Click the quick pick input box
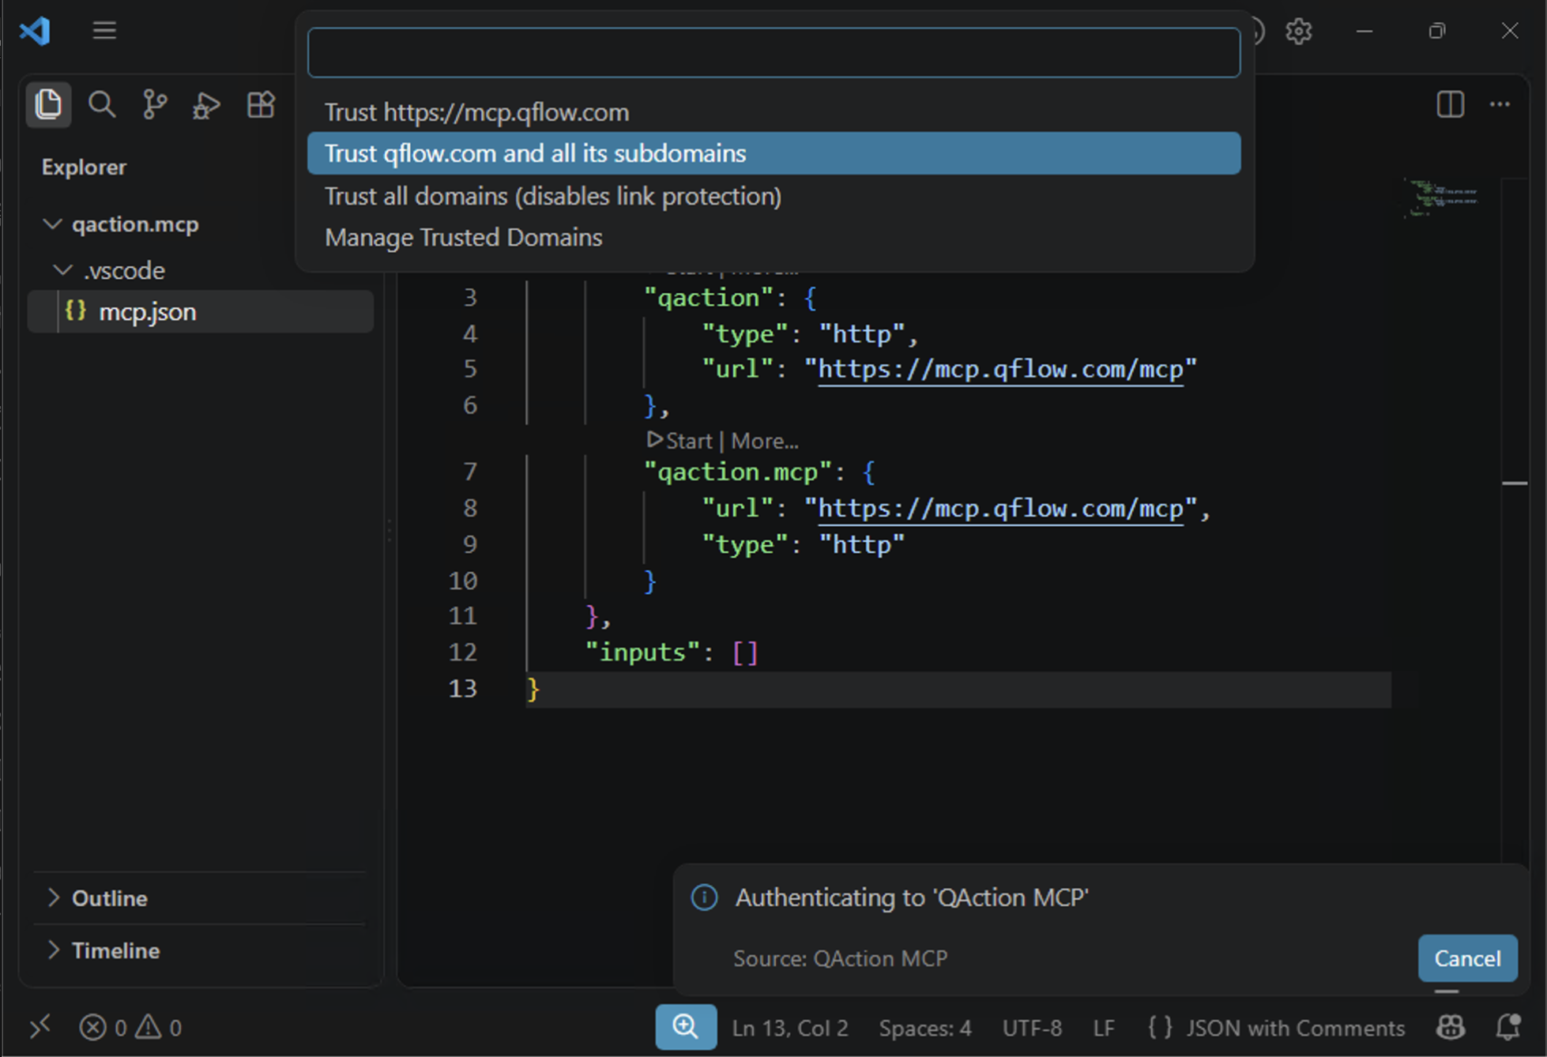The height and width of the screenshot is (1057, 1547). pyautogui.click(x=773, y=53)
